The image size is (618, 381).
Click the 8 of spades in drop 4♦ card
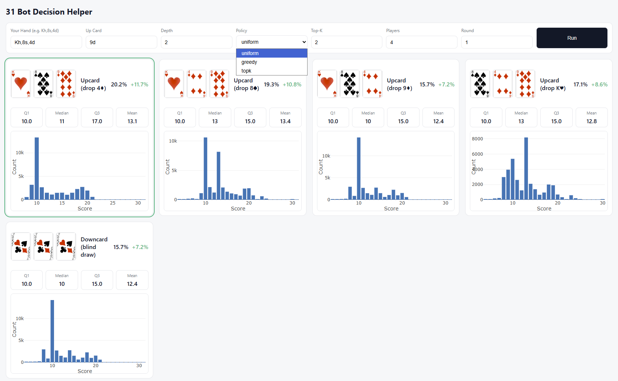coord(43,84)
